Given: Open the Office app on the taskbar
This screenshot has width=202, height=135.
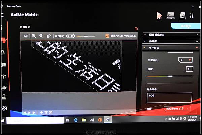Looking at the screenshot, I should coord(100,120).
